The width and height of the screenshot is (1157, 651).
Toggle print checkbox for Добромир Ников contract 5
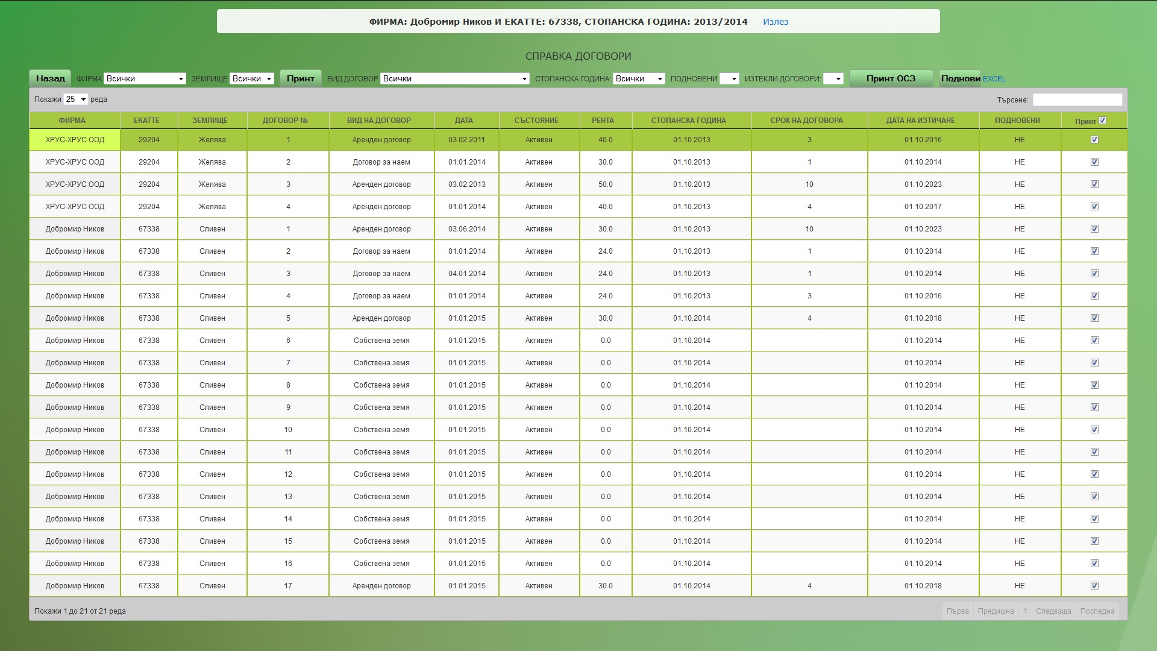point(1094,318)
